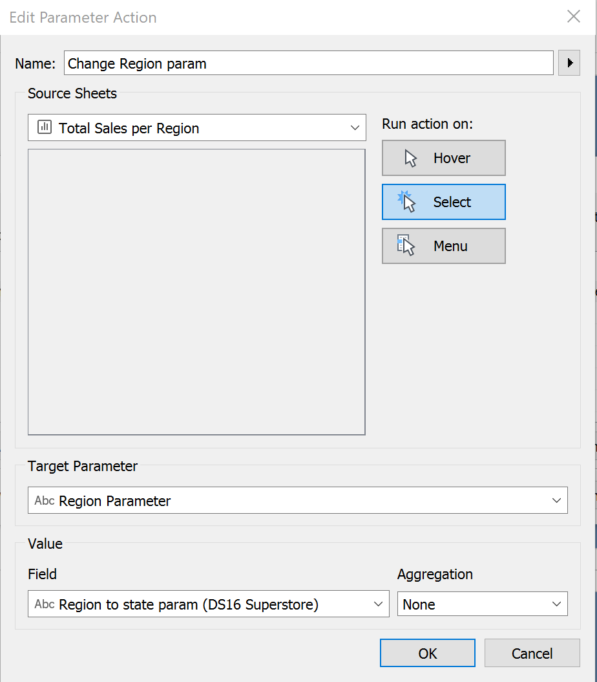Click the Abc icon in the Target Parameter box
Viewport: 597px width, 682px height.
(x=45, y=500)
